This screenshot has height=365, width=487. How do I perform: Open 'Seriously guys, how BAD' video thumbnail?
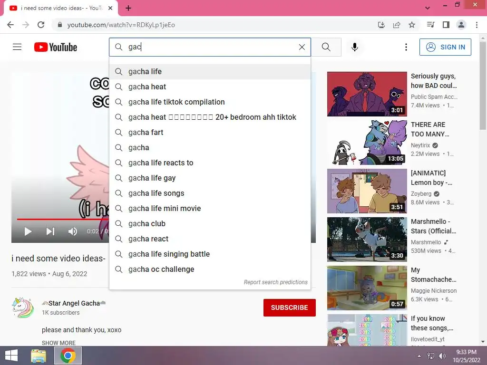[367, 94]
